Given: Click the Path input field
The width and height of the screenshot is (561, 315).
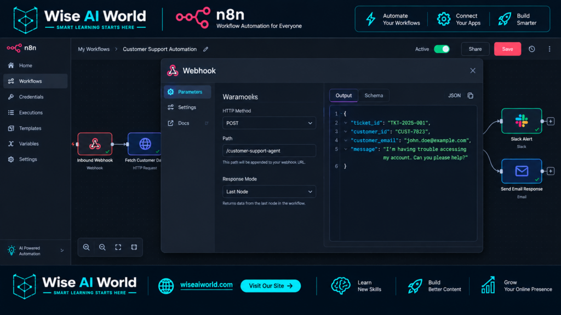Looking at the screenshot, I should pyautogui.click(x=269, y=151).
